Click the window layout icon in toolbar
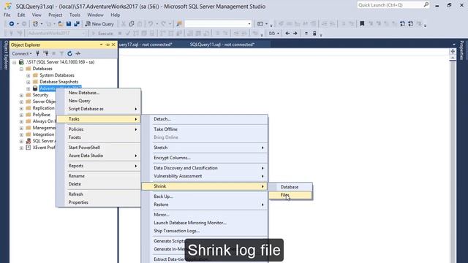Image resolution: width=468 pixels, height=263 pixels. [260, 24]
